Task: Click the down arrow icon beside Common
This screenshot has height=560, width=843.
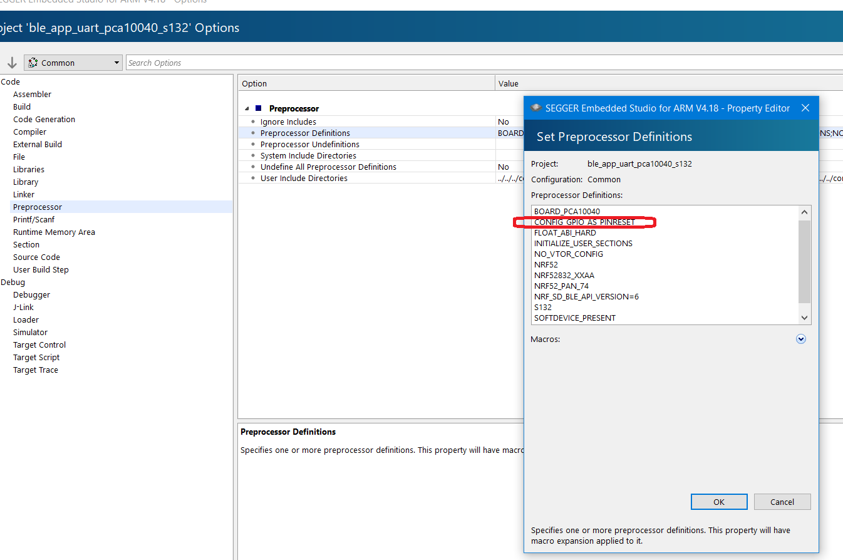Action: coord(12,63)
